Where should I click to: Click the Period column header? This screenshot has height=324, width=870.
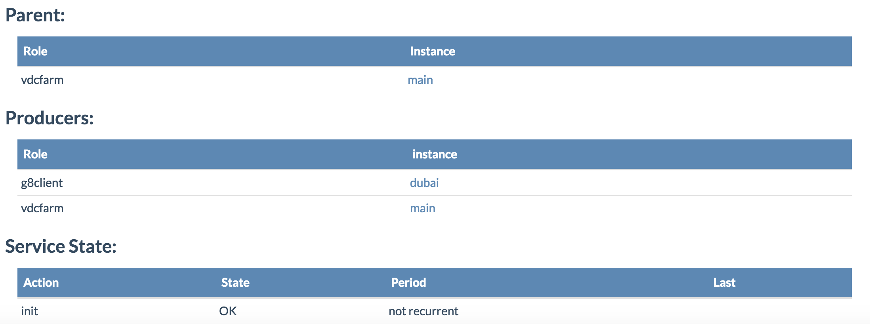(408, 283)
